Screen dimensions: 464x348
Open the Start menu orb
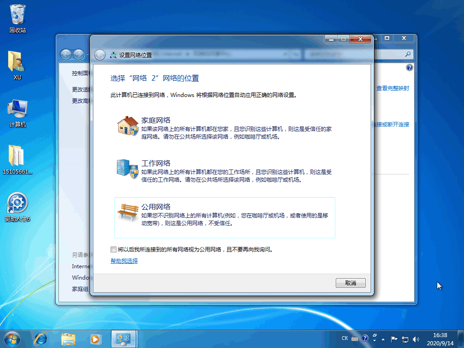pyautogui.click(x=12, y=338)
